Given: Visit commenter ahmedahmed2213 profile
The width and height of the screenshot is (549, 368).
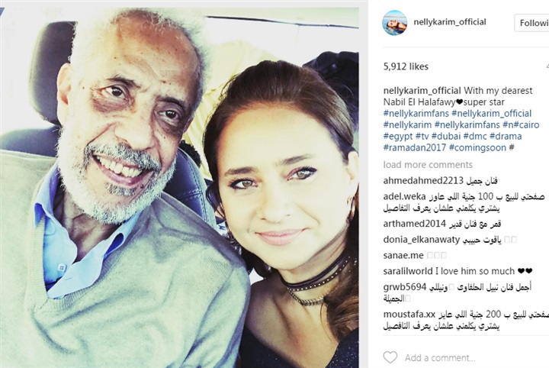Looking at the screenshot, I should point(423,181).
